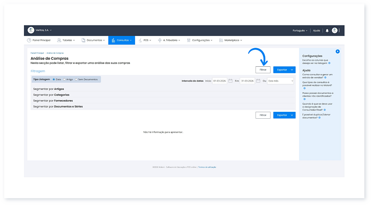This screenshot has width=371, height=205.
Task: Click the lower Exportar button
Action: coord(281,115)
